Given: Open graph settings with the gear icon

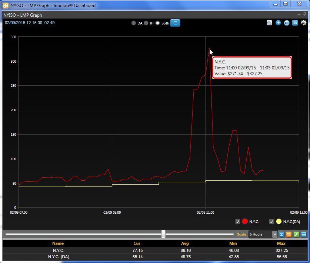Looking at the screenshot, I should (303, 23).
